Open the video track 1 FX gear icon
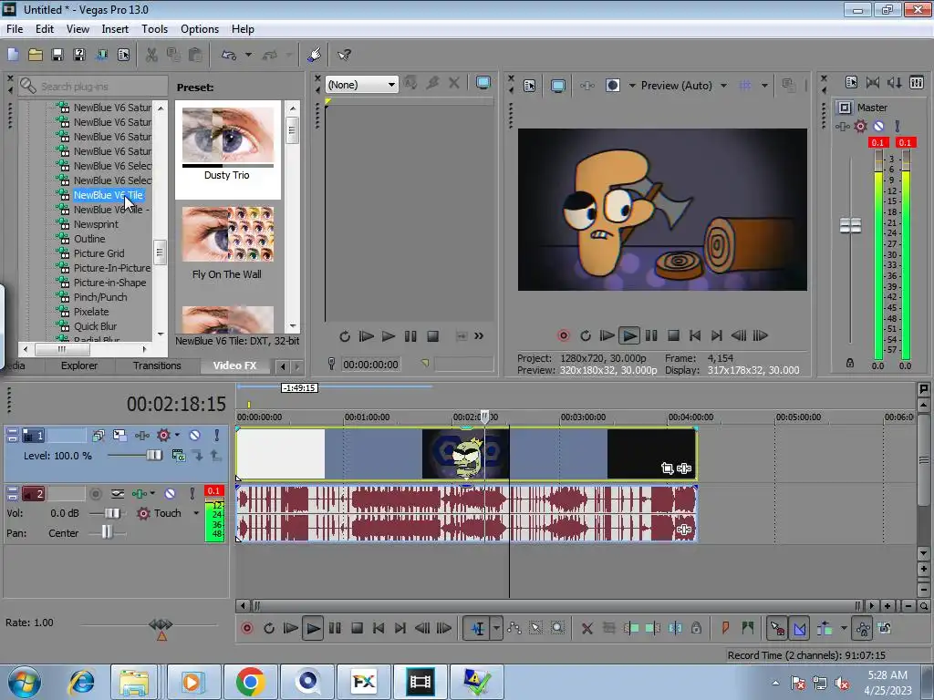This screenshot has height=700, width=934. tap(163, 435)
